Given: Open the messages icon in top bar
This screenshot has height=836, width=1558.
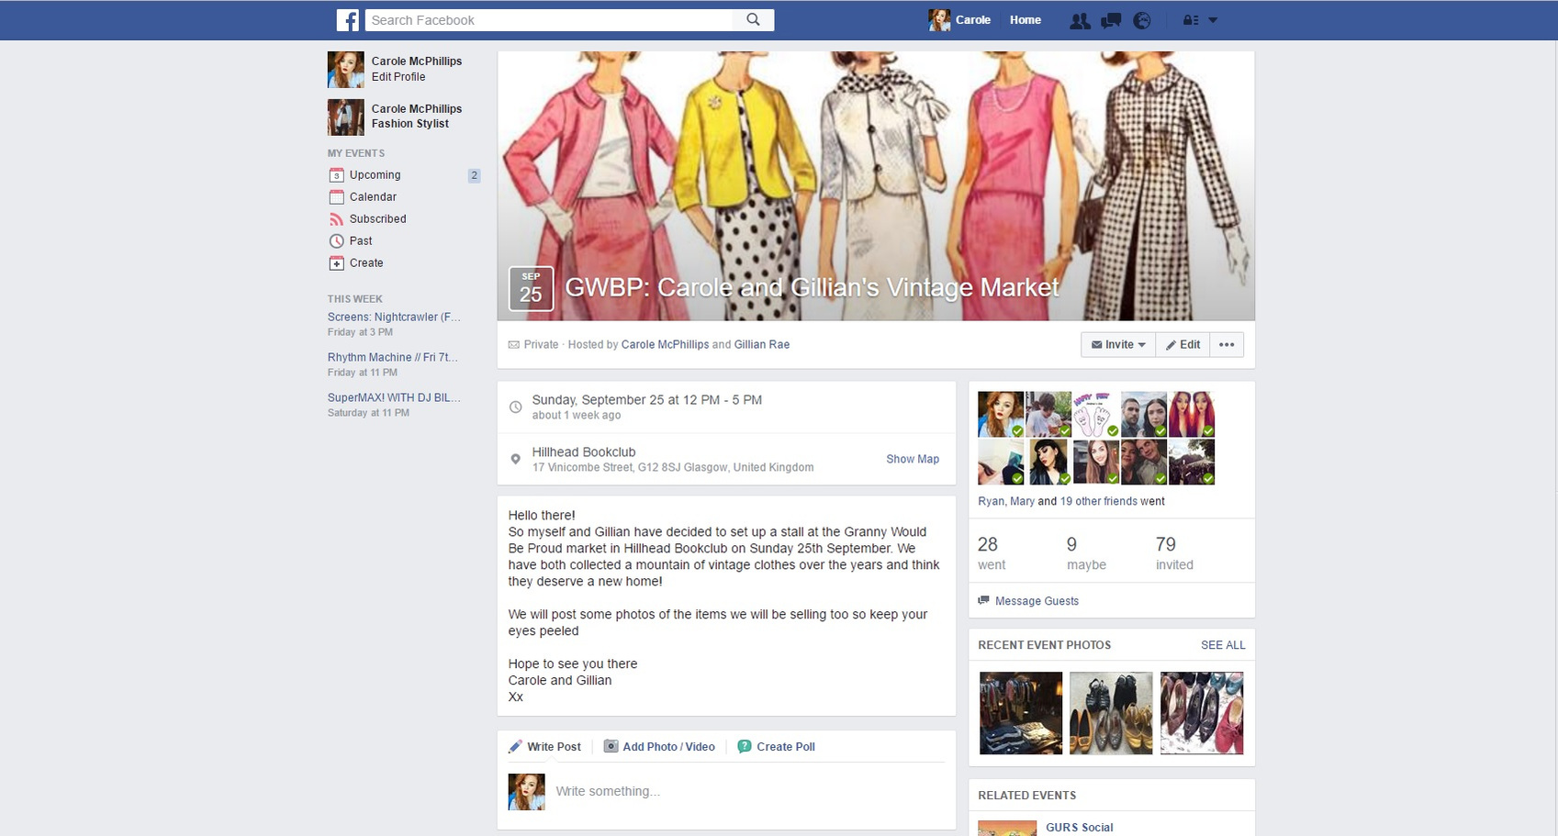Looking at the screenshot, I should tap(1111, 20).
